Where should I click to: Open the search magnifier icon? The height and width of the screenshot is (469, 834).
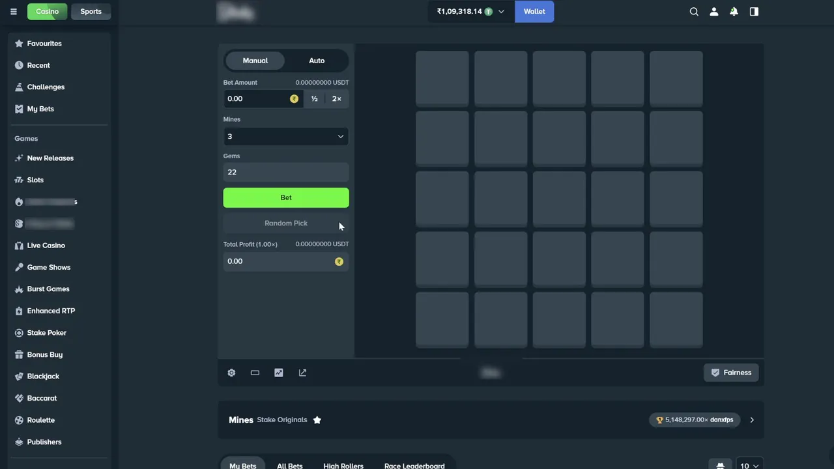[x=694, y=11]
